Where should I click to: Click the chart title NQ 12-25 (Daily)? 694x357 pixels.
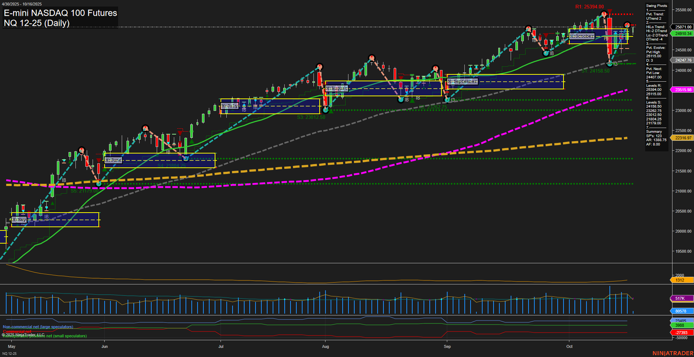(36, 23)
